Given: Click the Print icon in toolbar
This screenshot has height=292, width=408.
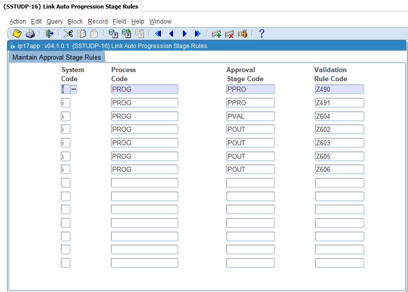Looking at the screenshot, I should point(30,34).
